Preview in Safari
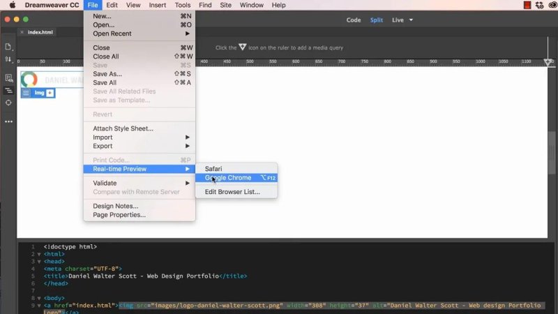The image size is (558, 314). click(x=236, y=169)
